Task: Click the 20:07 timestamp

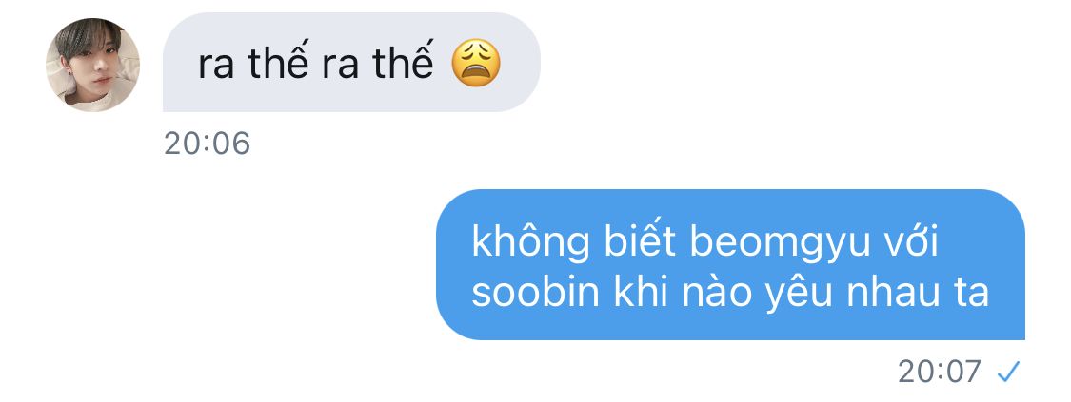Action: point(940,372)
